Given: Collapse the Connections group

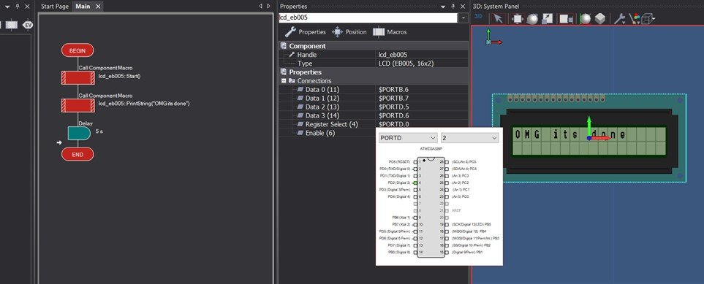Looking at the screenshot, I should pos(284,81).
